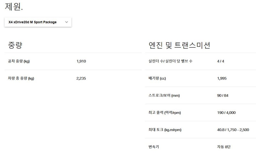The image size is (256, 155).
Task: Click the 최고 출력 (마력/rpm) label
Action: point(165,113)
